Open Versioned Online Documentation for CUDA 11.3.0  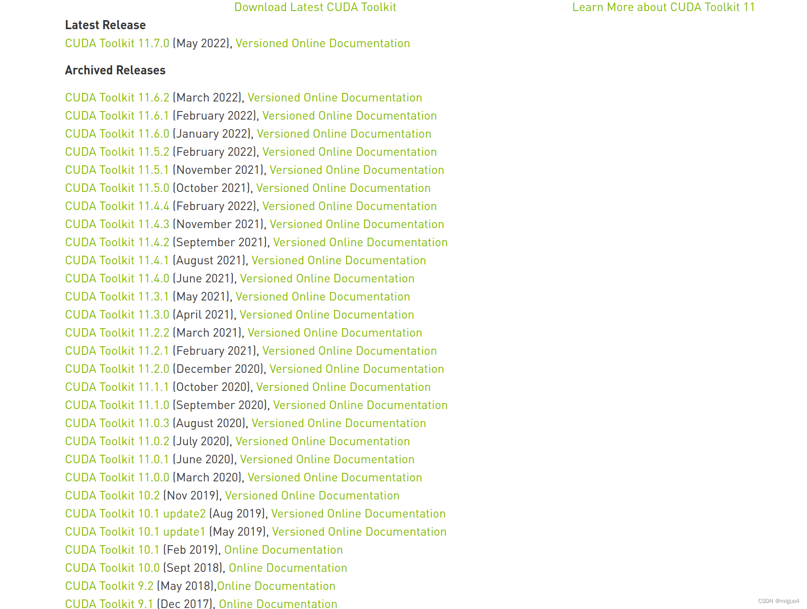click(327, 315)
